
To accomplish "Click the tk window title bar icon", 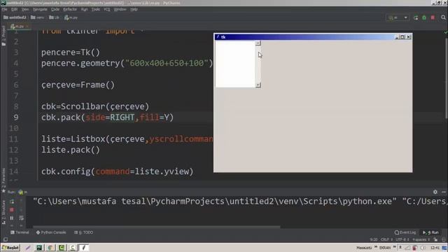I will tap(218, 37).
